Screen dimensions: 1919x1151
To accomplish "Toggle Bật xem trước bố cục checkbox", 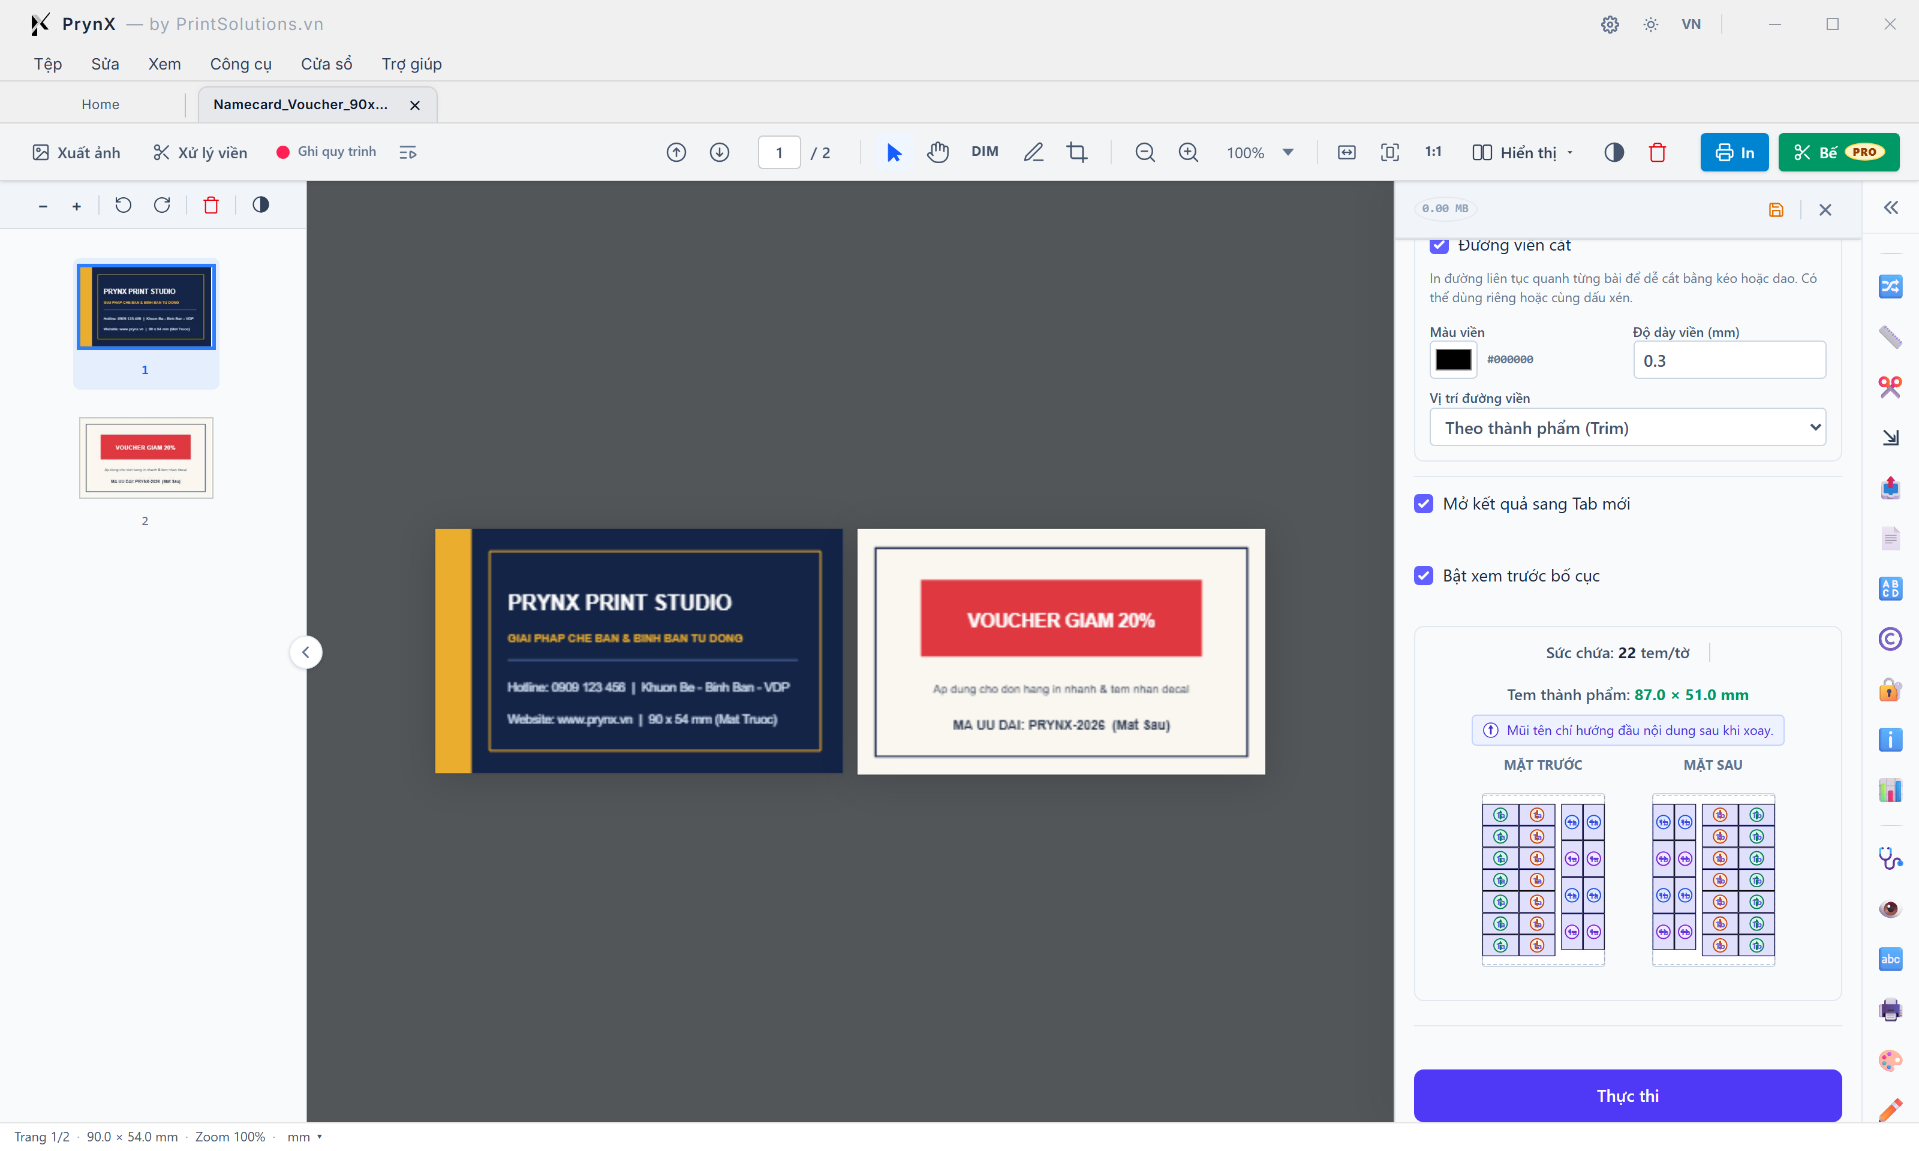I will coord(1423,575).
